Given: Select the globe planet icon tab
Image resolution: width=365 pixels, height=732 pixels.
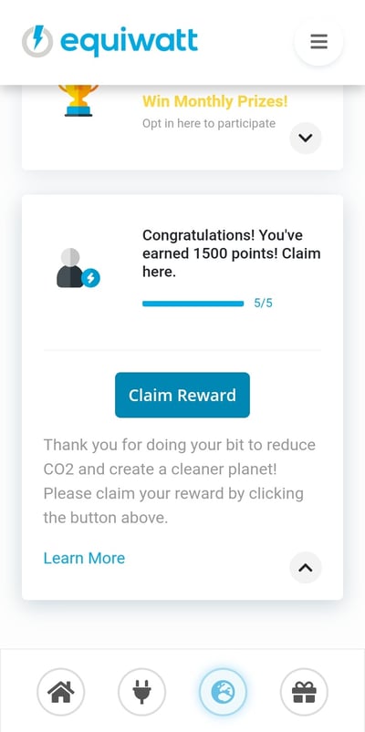Looking at the screenshot, I should (x=223, y=692).
